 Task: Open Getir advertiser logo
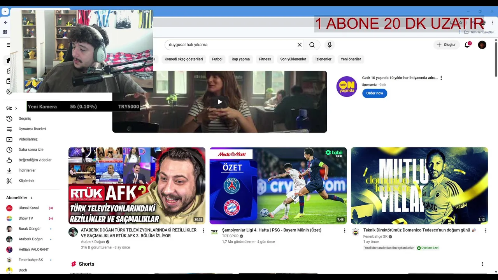(x=347, y=86)
